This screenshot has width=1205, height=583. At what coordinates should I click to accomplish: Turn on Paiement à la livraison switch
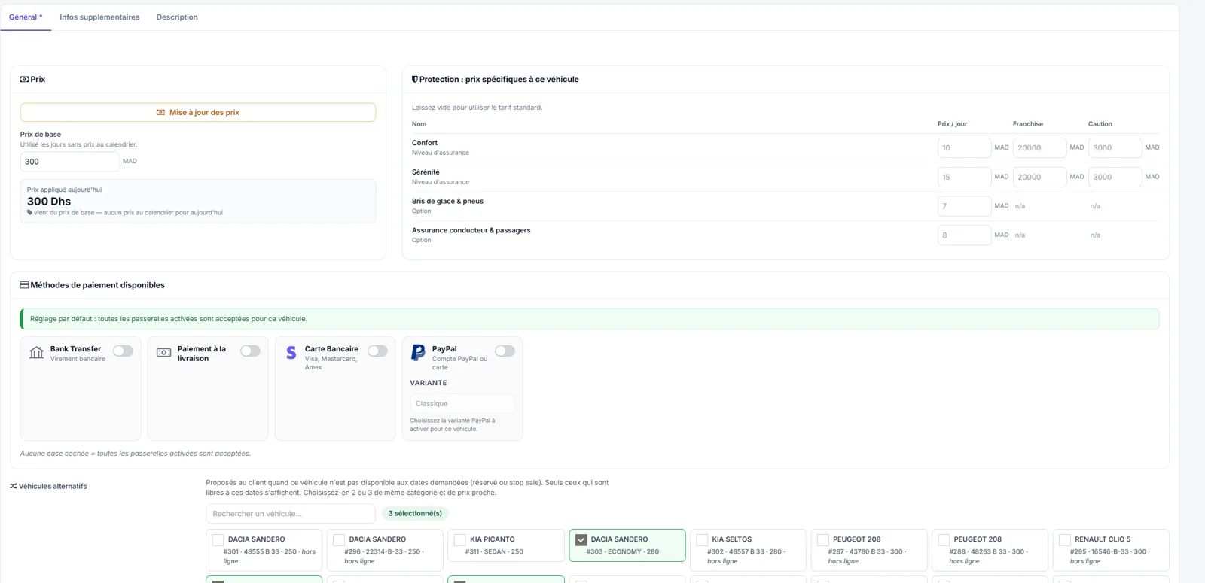pyautogui.click(x=250, y=351)
